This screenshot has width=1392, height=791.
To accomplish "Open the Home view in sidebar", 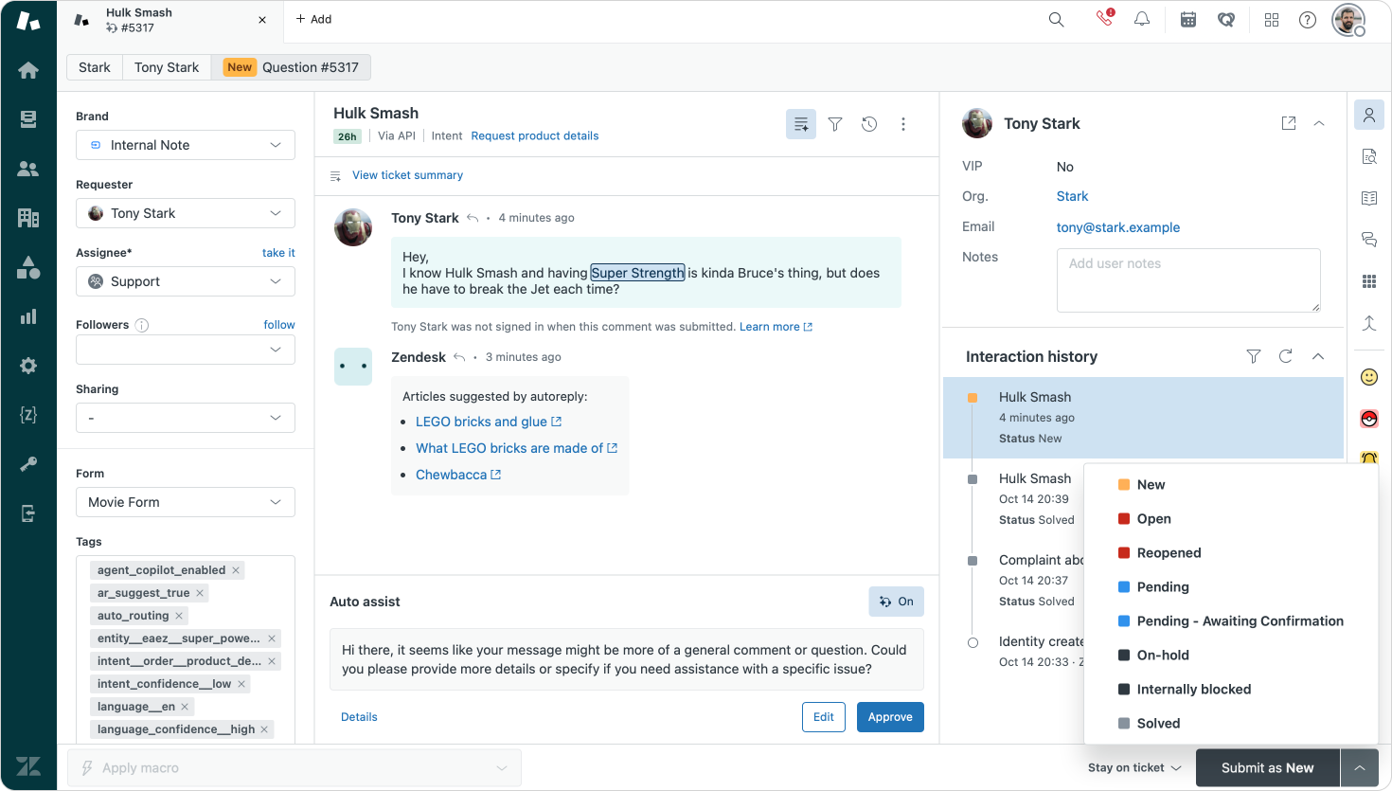I will (x=28, y=70).
